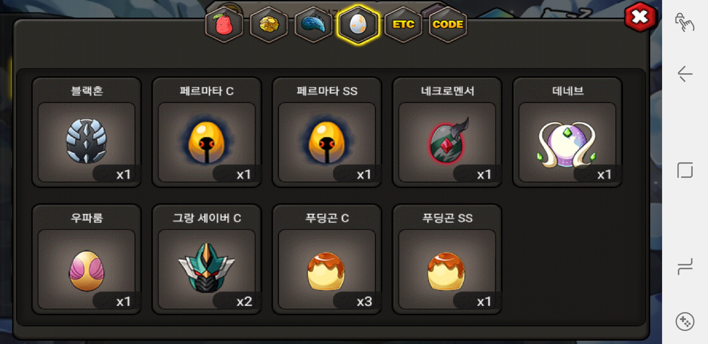The height and width of the screenshot is (344, 708).
Task: Tap the 데네브 crystal orb egg
Action: 567,132
